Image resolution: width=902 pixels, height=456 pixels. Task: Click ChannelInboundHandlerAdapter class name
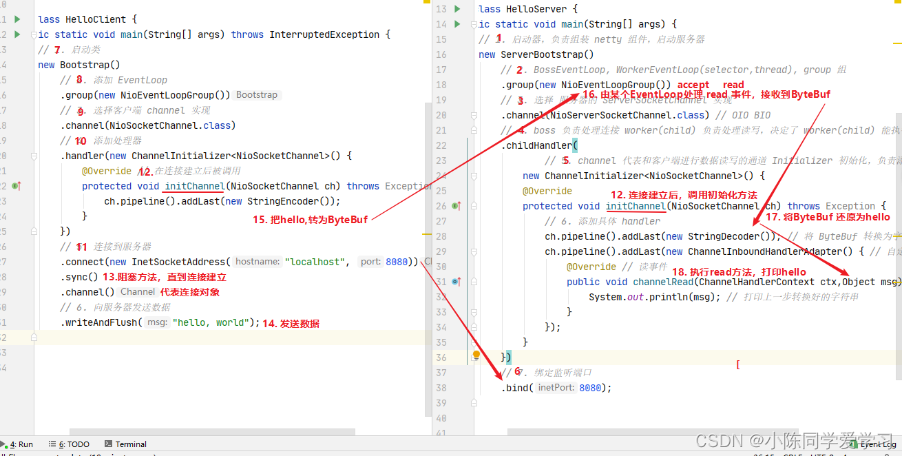tap(765, 251)
